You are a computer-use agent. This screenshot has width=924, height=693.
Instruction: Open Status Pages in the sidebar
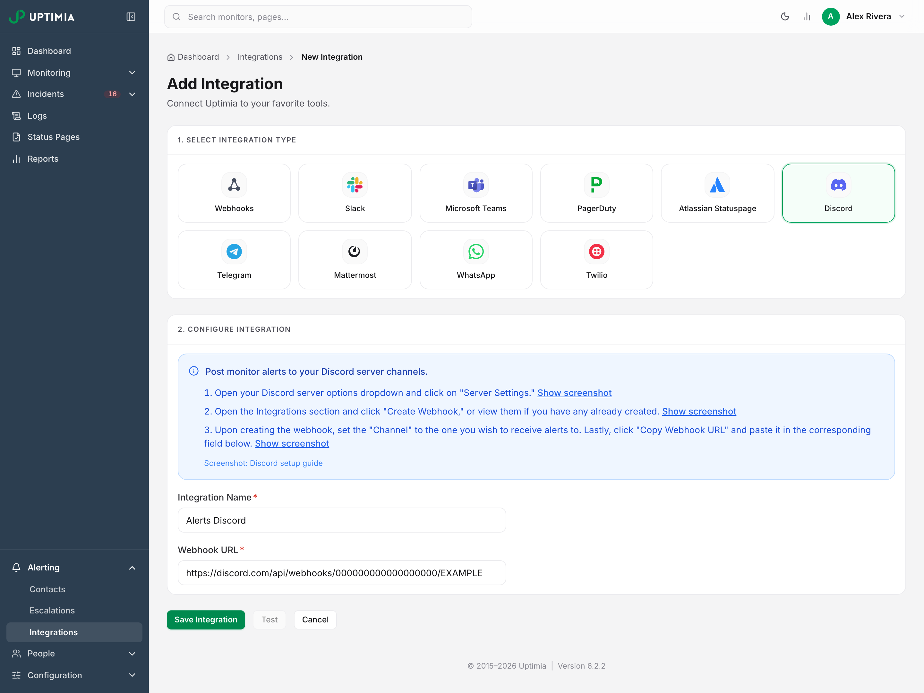click(x=74, y=137)
